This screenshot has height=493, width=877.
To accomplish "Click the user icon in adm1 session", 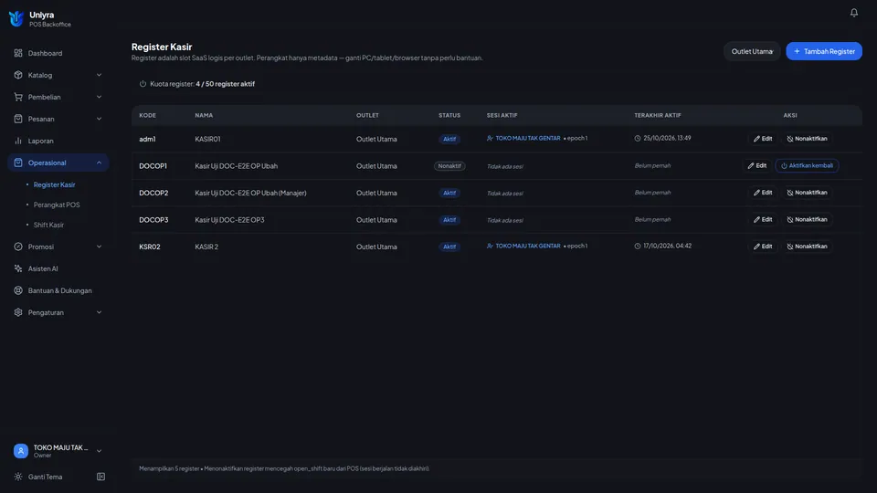I will tap(490, 138).
